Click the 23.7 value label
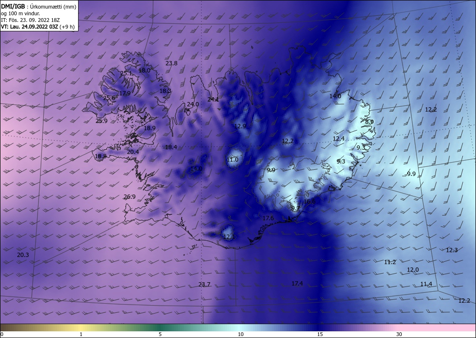Screen dimensions: 476x338 pos(204,285)
